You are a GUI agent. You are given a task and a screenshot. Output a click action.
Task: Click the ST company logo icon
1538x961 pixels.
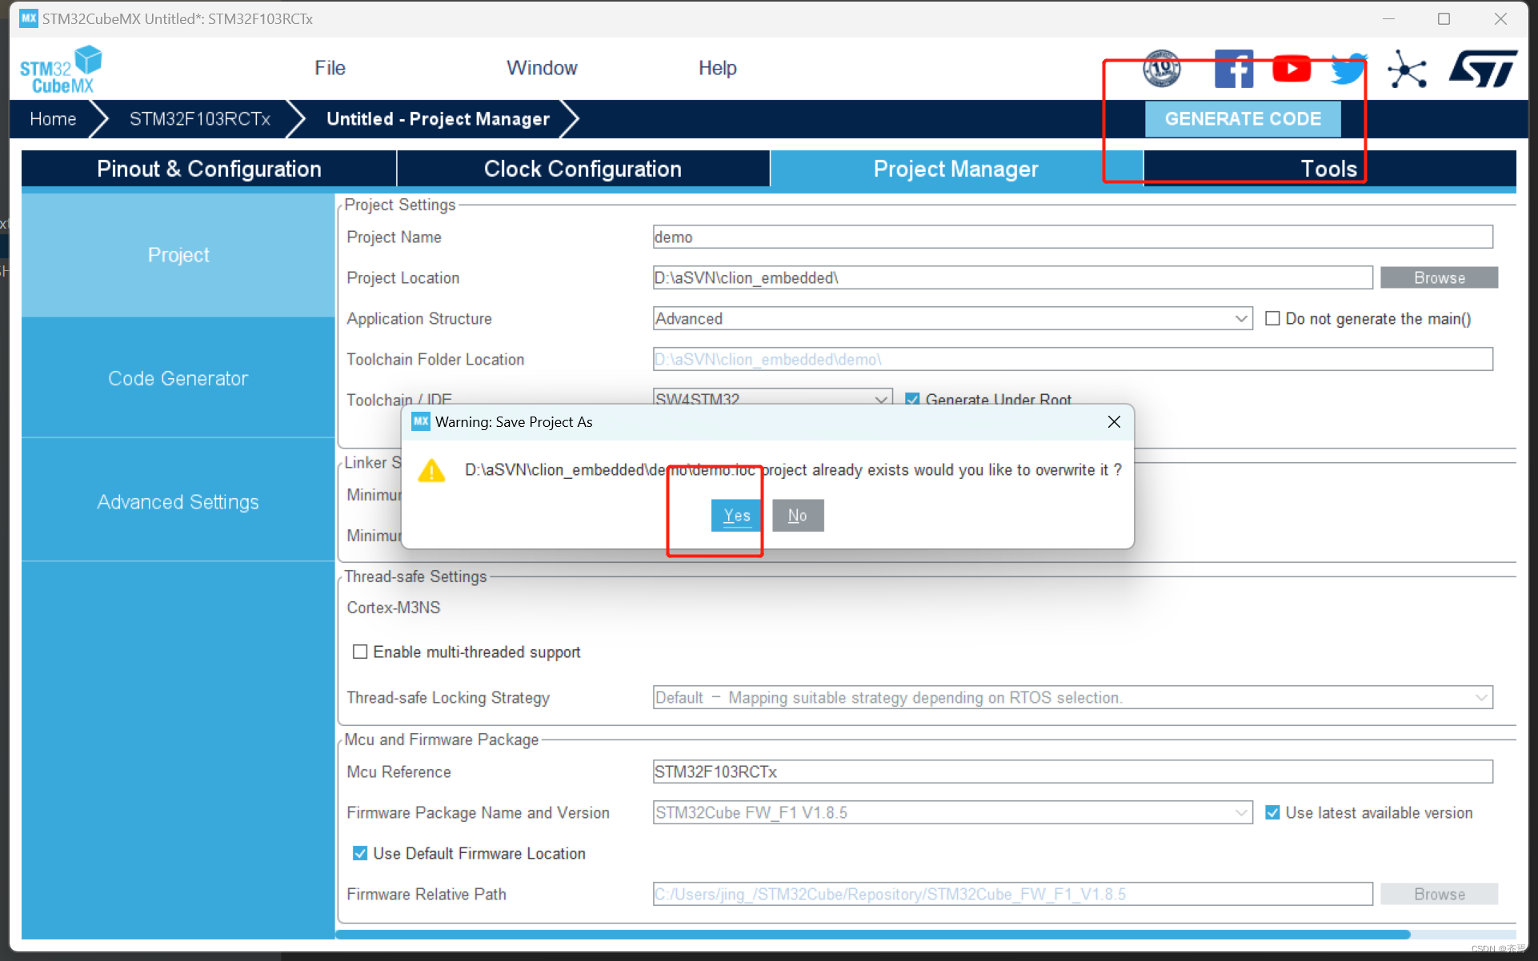click(x=1482, y=70)
